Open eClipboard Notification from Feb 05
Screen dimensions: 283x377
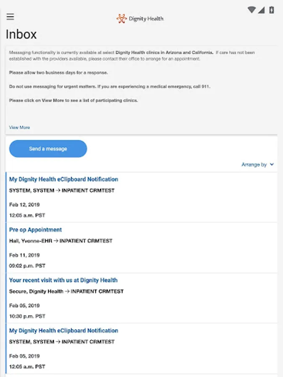click(63, 331)
